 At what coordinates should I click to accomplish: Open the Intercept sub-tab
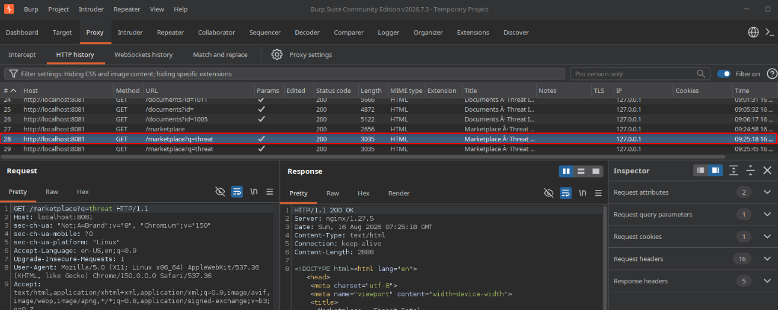[23, 54]
